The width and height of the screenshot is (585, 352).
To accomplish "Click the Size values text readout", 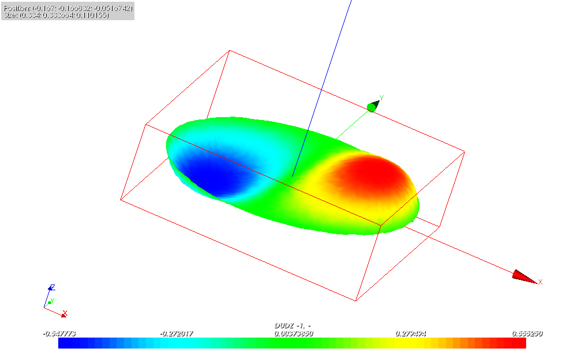I will [57, 16].
